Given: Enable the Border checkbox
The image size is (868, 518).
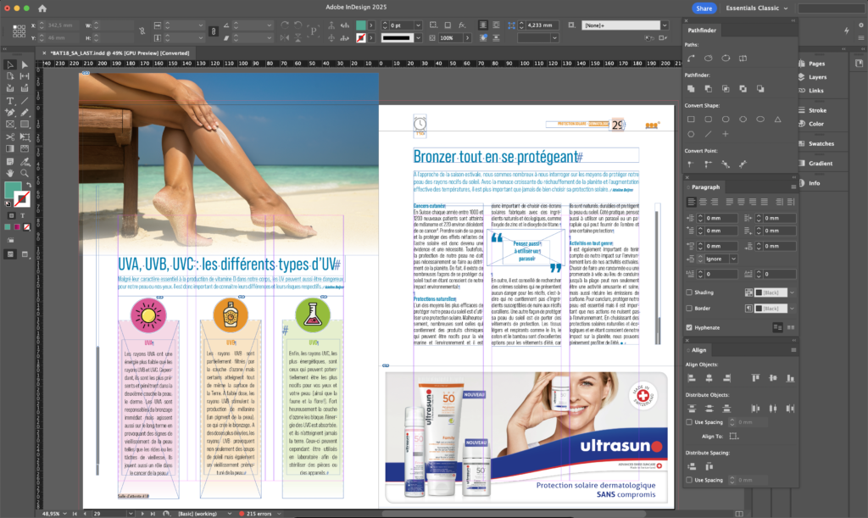Looking at the screenshot, I should coord(689,308).
